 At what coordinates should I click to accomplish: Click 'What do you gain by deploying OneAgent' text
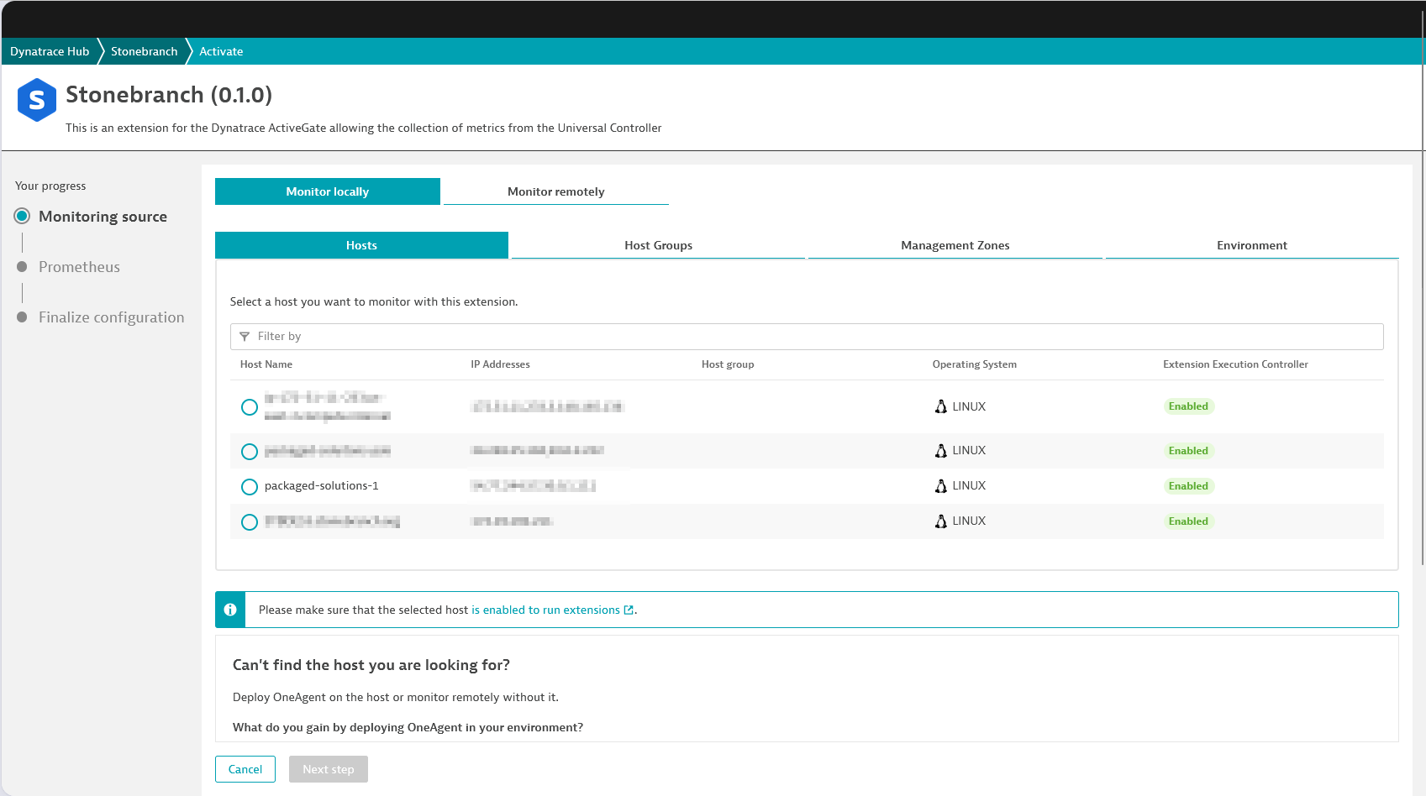click(x=408, y=728)
